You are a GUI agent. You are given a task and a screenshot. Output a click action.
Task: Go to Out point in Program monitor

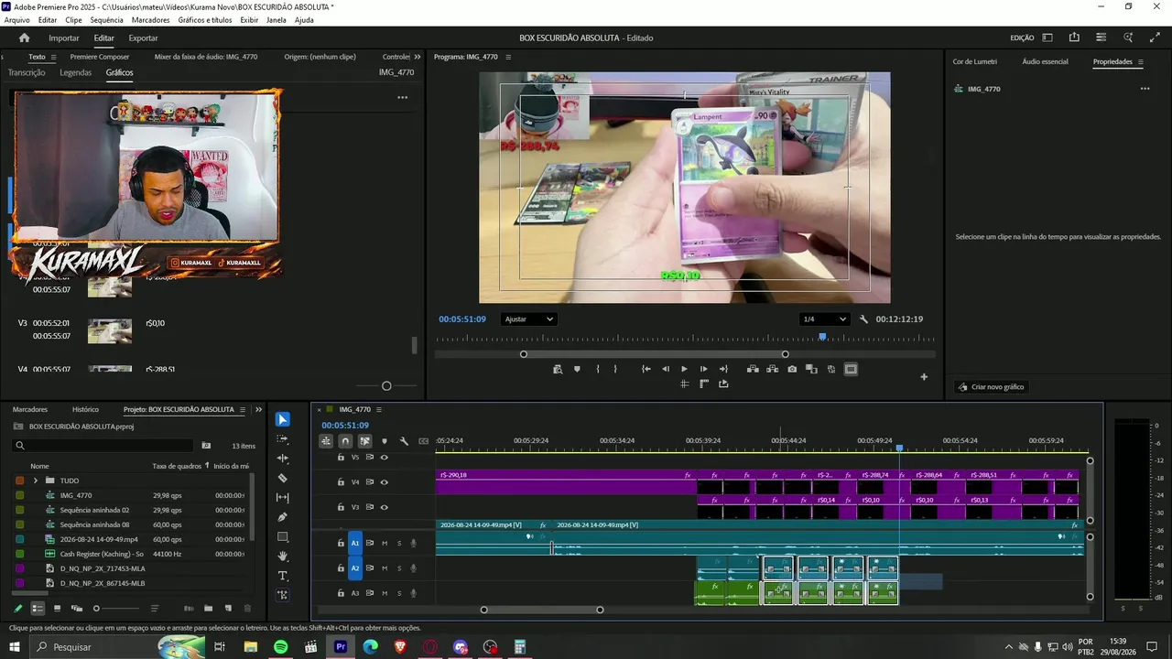click(723, 369)
